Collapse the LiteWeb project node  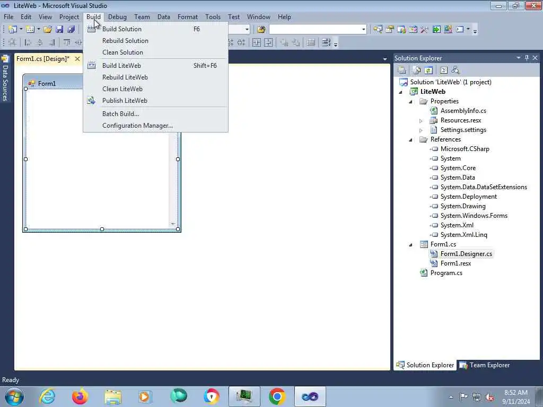(401, 92)
